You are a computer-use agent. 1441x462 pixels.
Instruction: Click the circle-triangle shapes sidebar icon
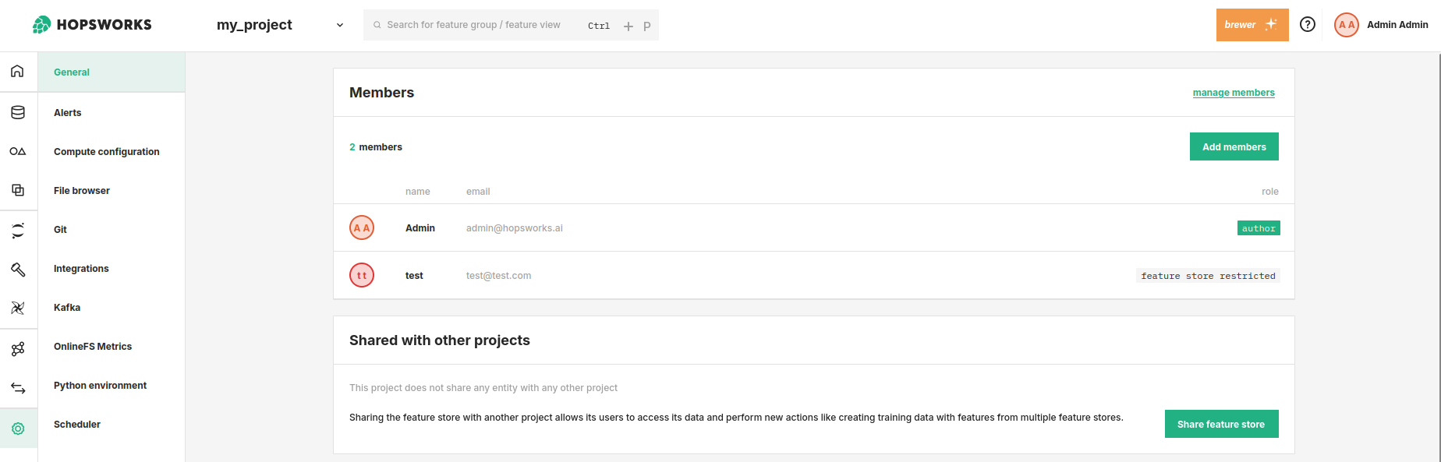(18, 151)
